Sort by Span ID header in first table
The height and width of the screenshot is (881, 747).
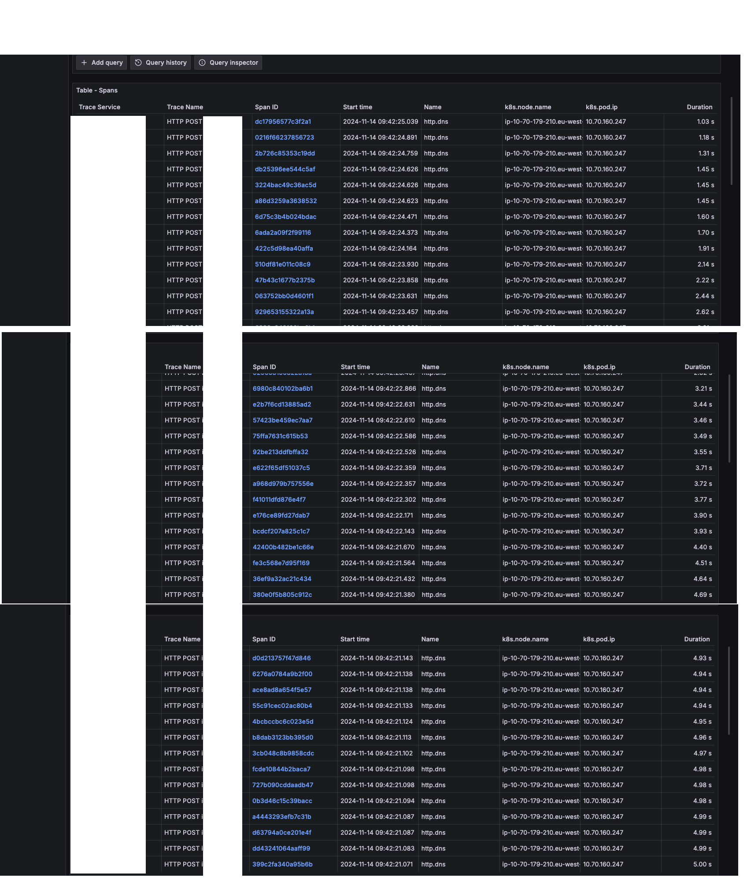point(266,107)
